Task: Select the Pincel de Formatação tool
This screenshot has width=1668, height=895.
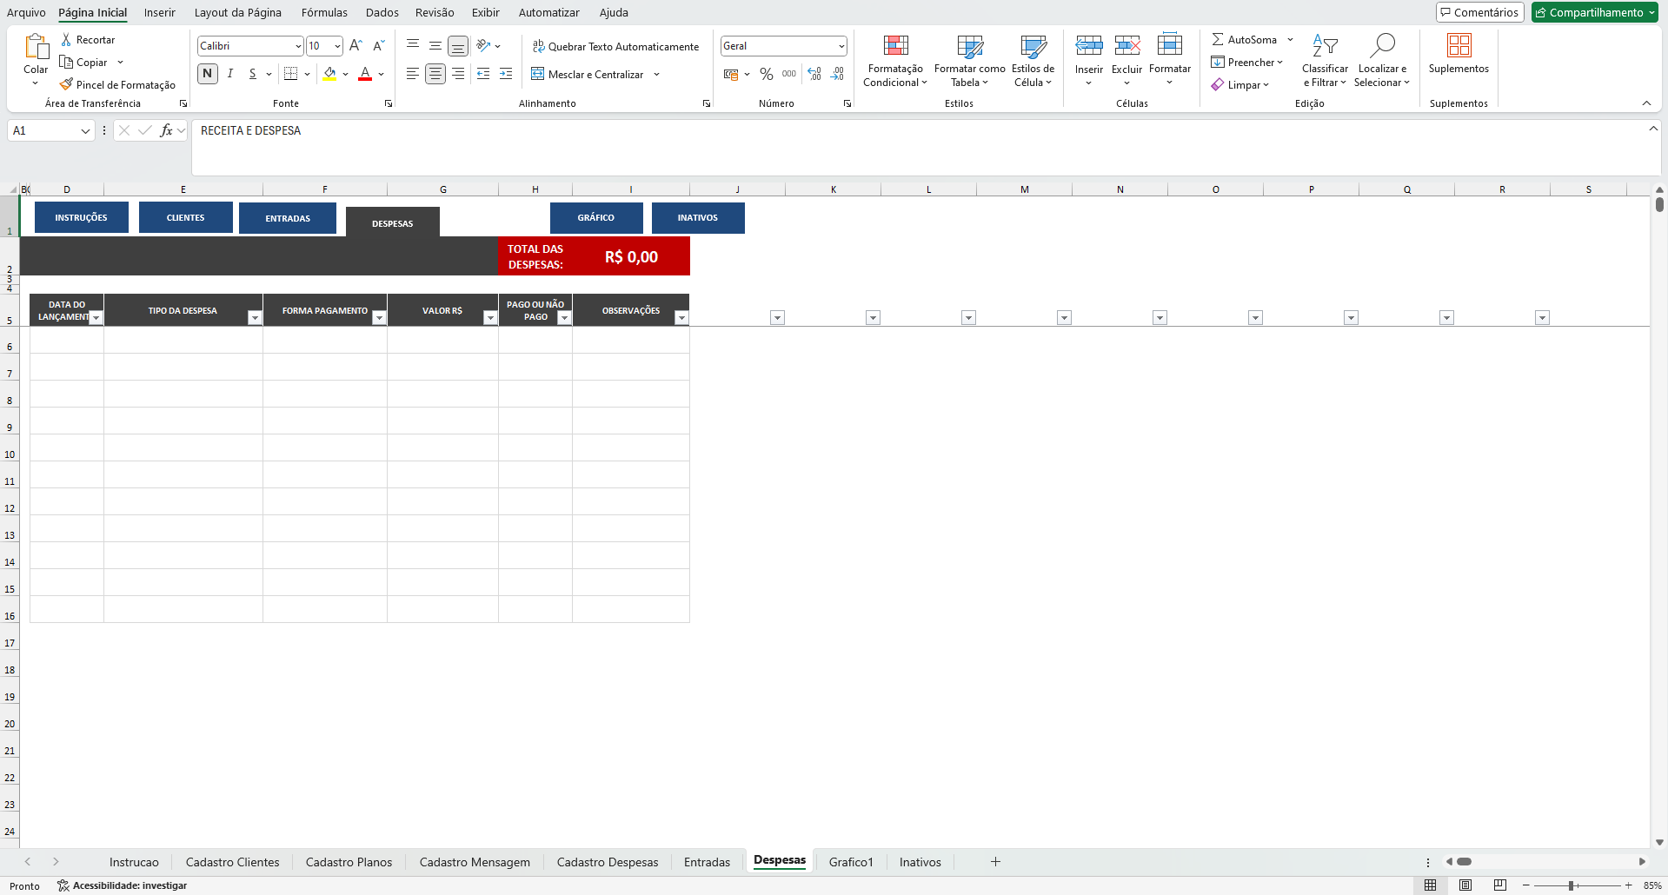Action: click(118, 84)
